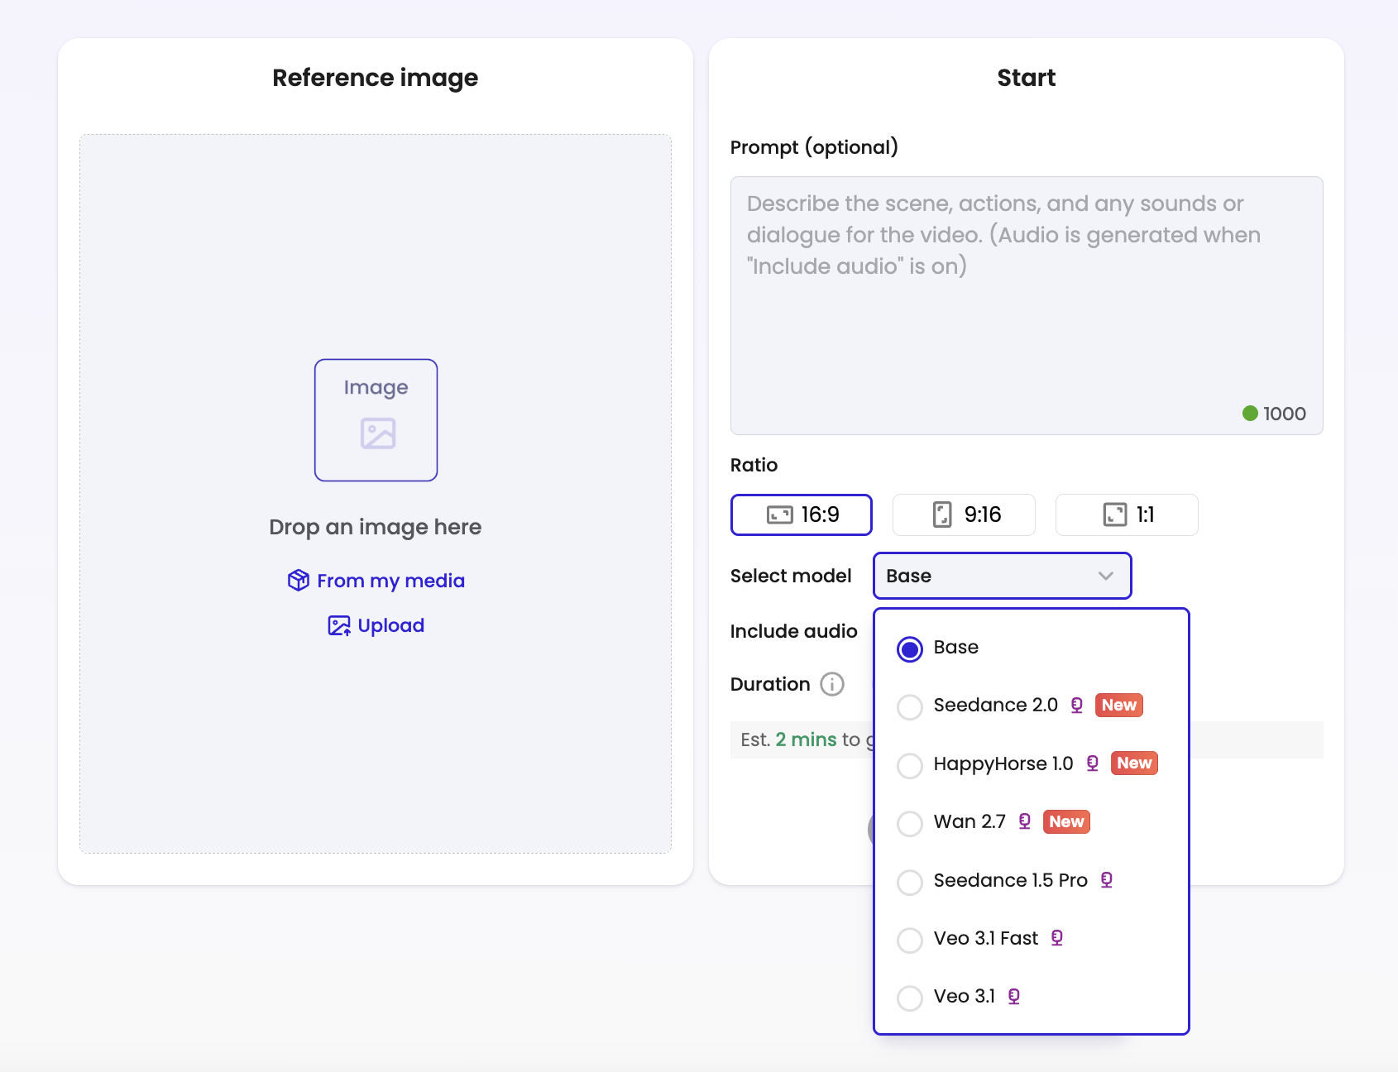Click the premium icon next to Veo 3.1
This screenshot has width=1398, height=1072.
click(1014, 997)
